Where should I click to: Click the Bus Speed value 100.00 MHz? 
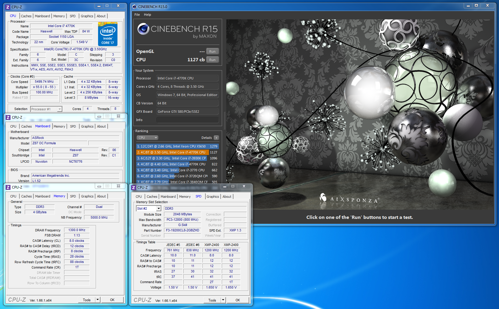[44, 92]
